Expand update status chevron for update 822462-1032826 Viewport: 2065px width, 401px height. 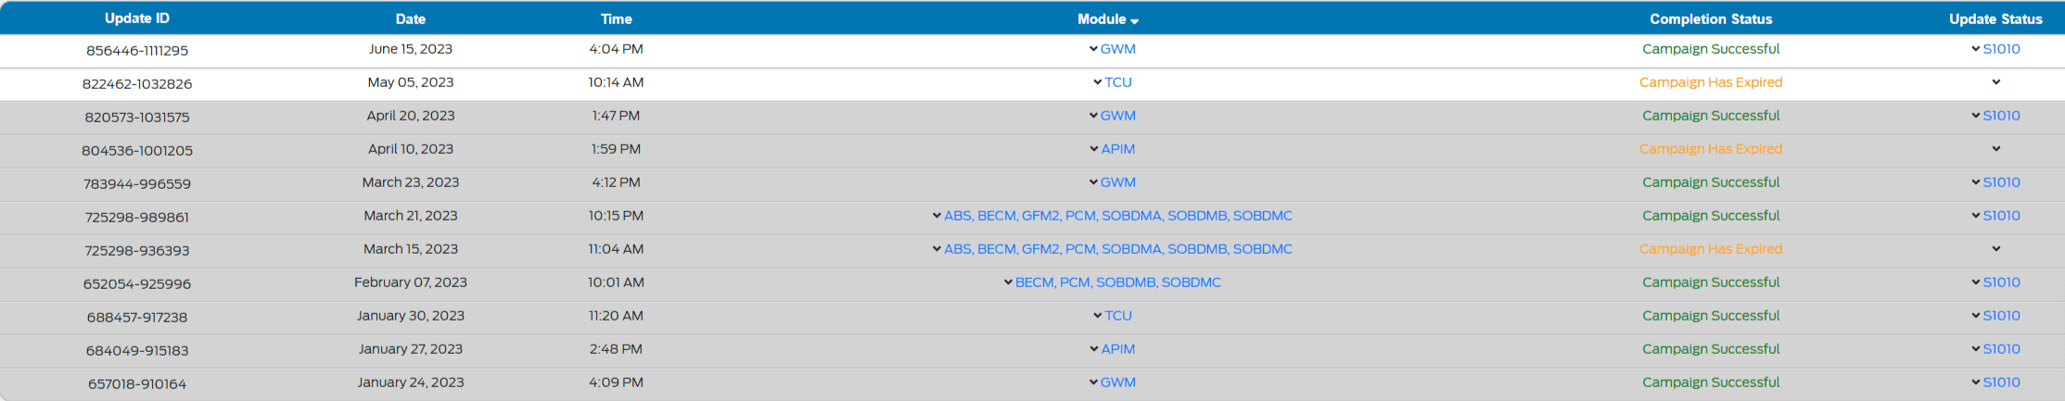tap(1995, 82)
